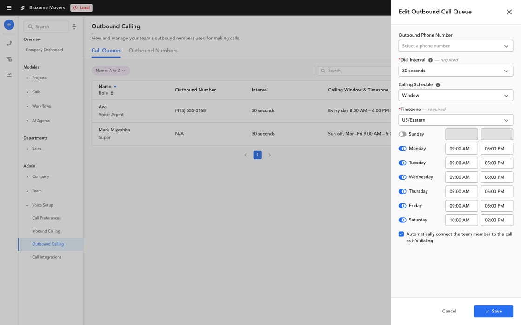Open the filter icon in left rail
The height and width of the screenshot is (325, 521).
[9, 59]
